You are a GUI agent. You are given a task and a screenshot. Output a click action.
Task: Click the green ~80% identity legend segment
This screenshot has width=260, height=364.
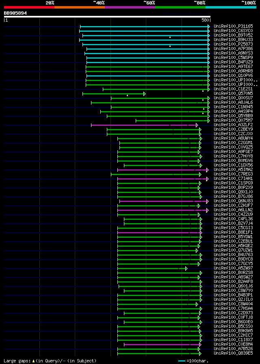[x=180, y=7]
